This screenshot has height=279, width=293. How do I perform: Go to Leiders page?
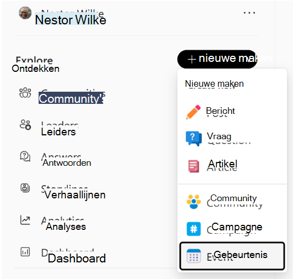point(58,131)
